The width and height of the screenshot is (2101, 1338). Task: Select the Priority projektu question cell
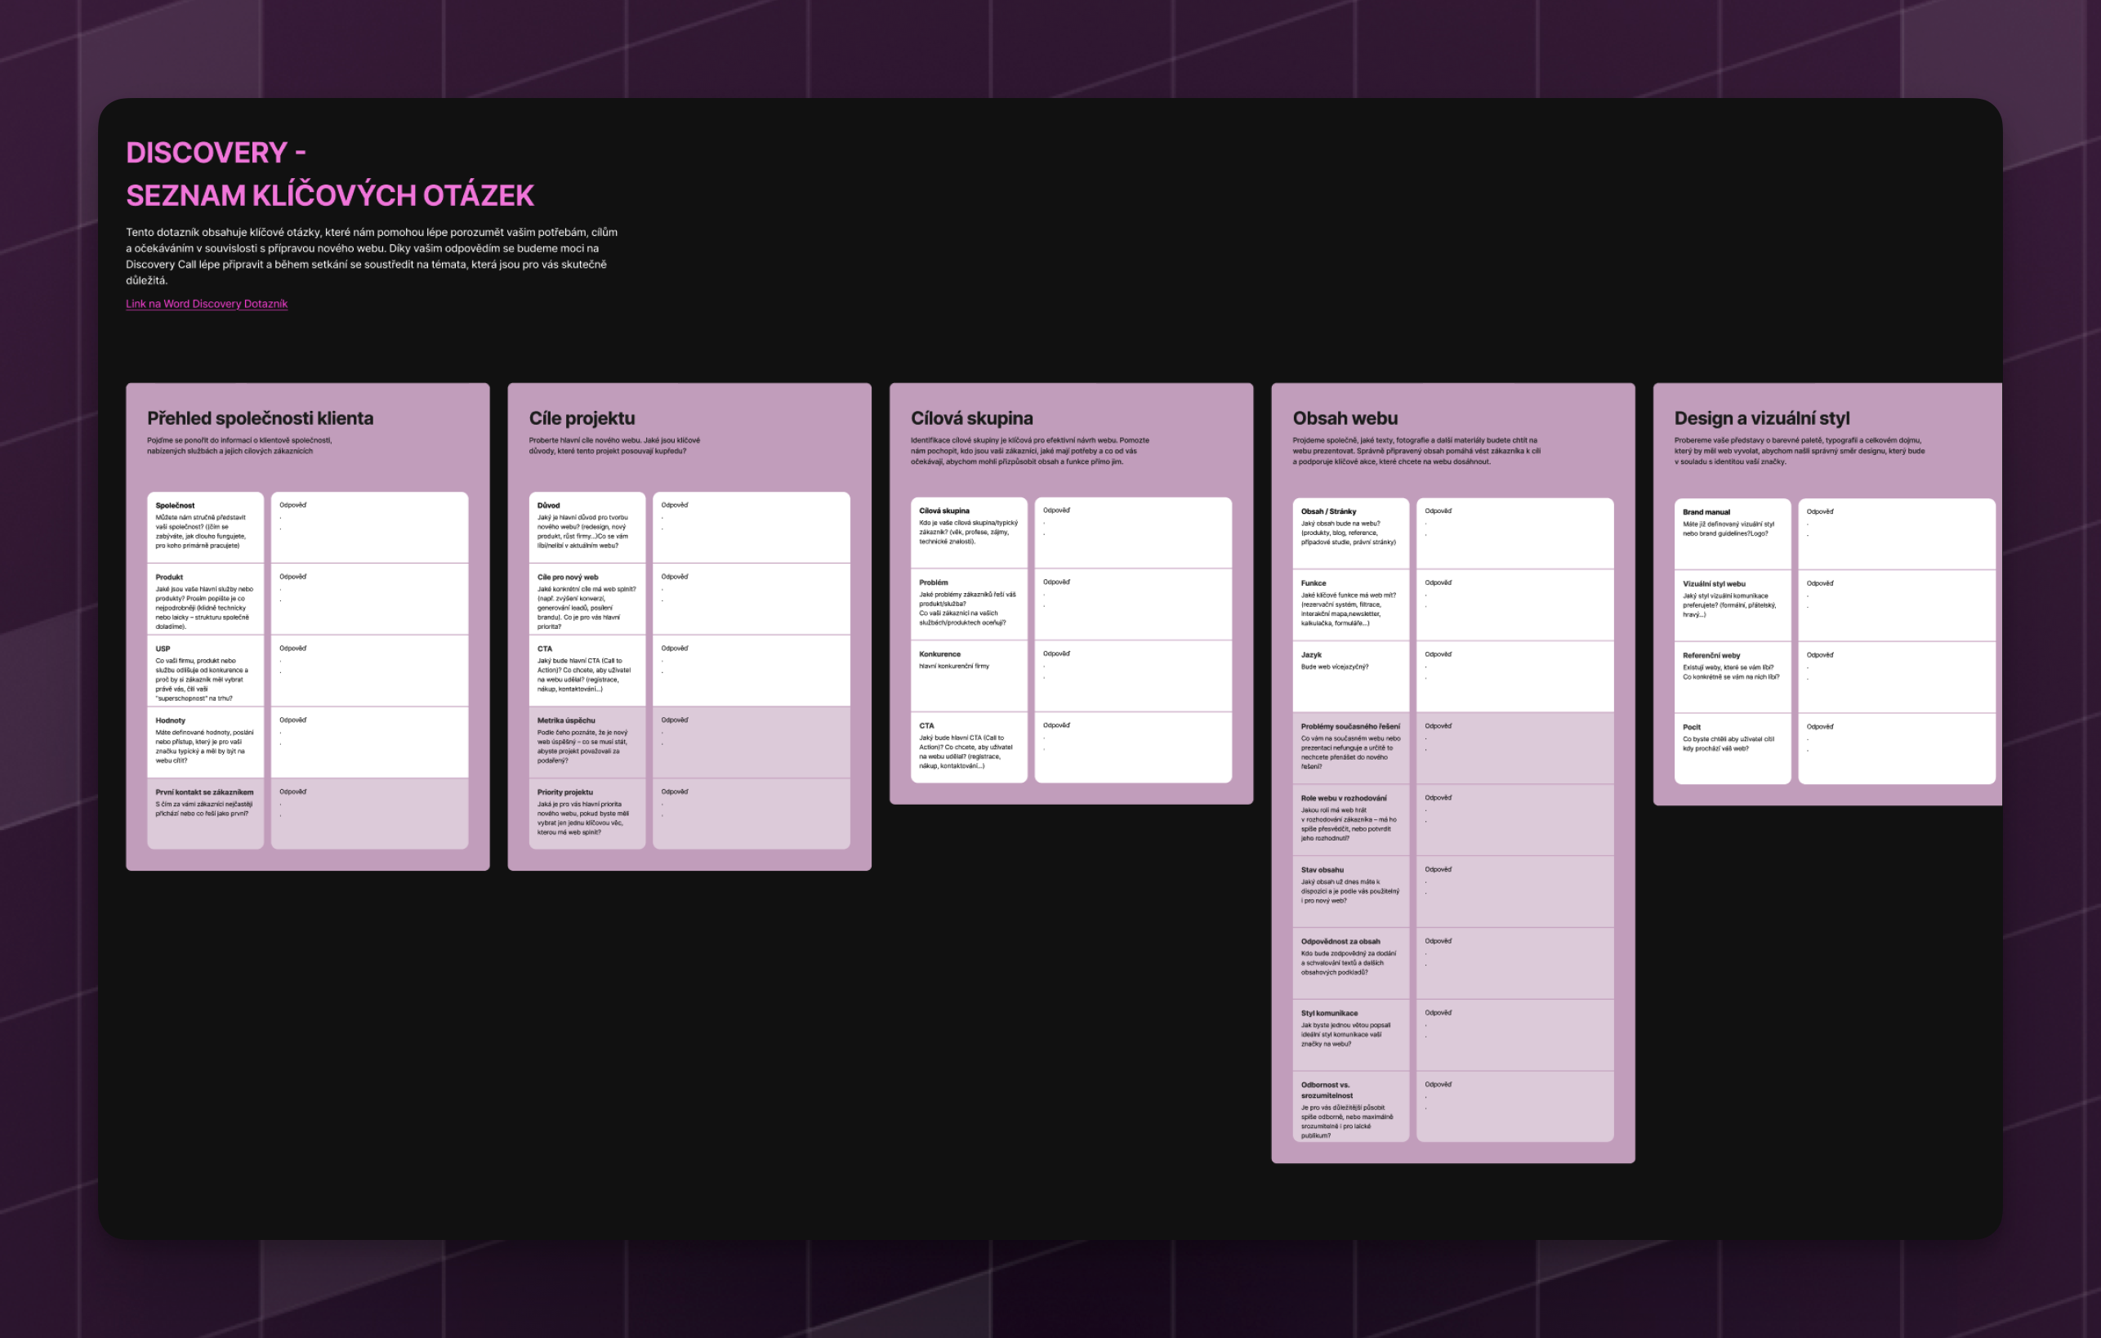pos(587,814)
